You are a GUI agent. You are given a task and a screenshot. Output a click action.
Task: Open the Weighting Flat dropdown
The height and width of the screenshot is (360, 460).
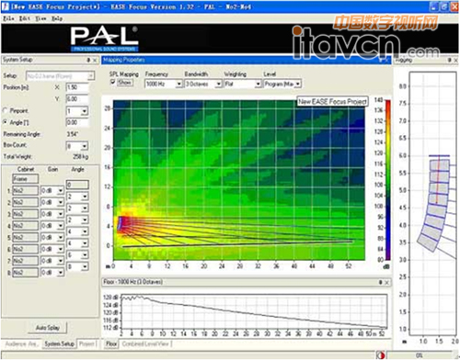click(x=258, y=84)
